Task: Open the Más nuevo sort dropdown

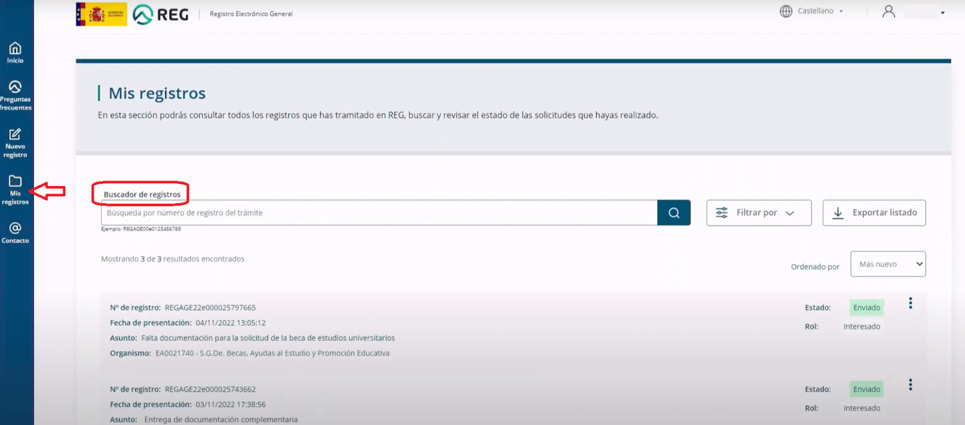Action: point(888,264)
